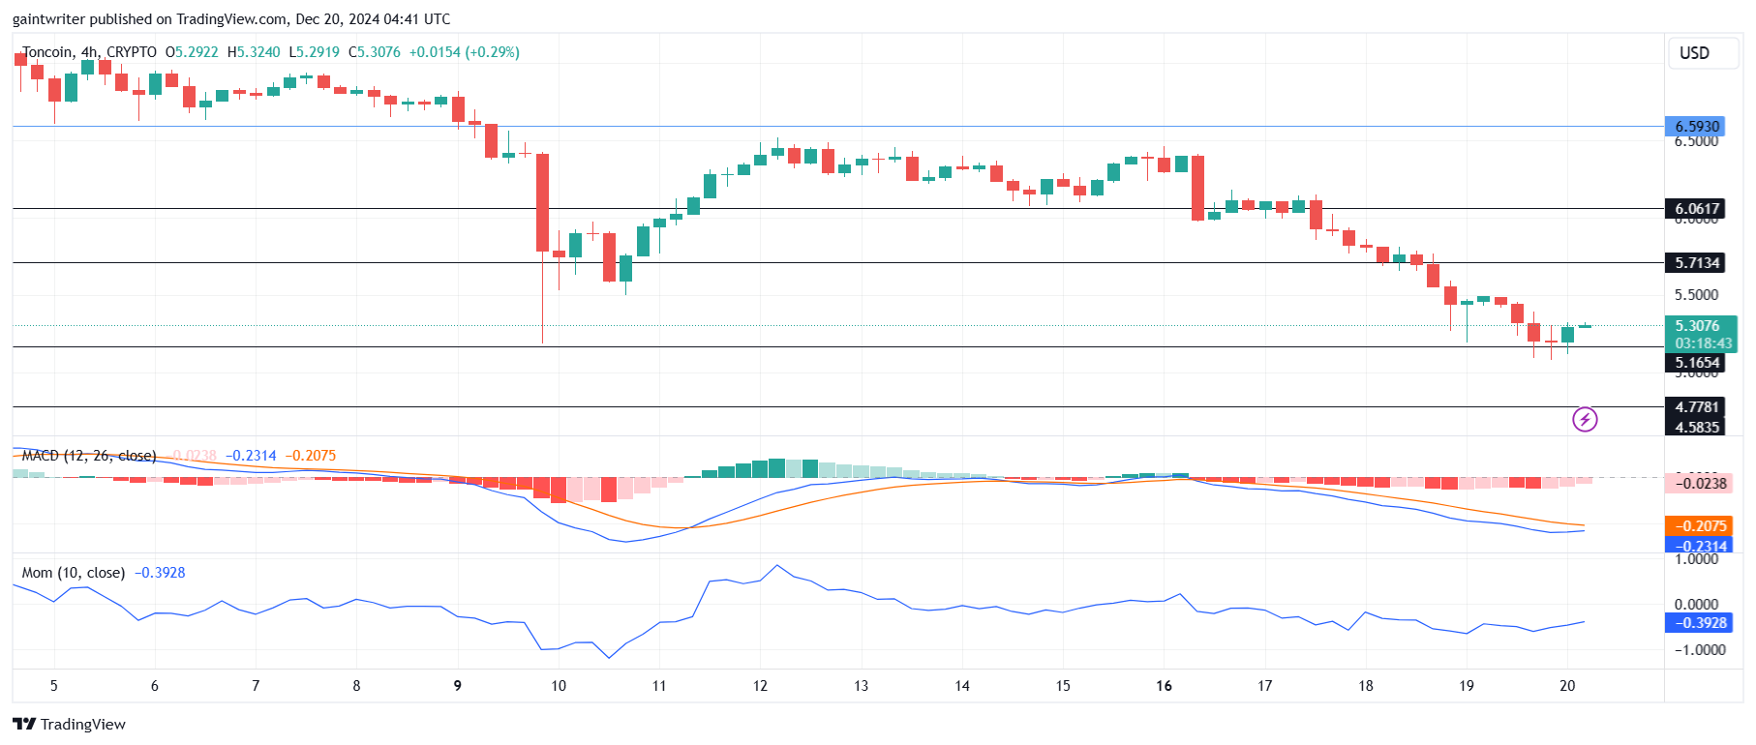
Task: Select the 5.1654 price level label
Action: click(x=1697, y=363)
